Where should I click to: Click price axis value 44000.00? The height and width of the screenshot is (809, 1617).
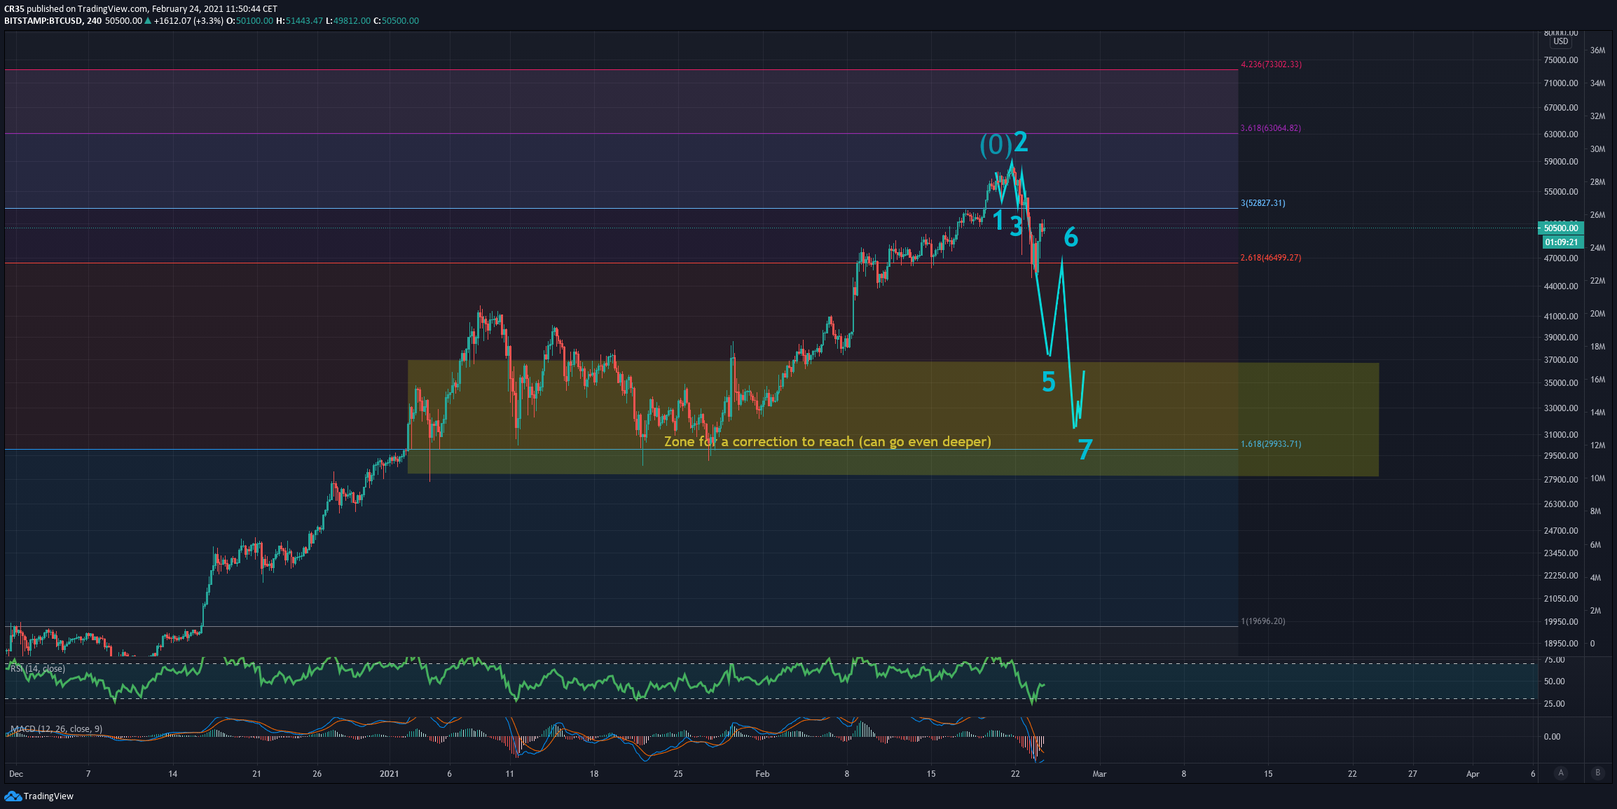[1561, 286]
